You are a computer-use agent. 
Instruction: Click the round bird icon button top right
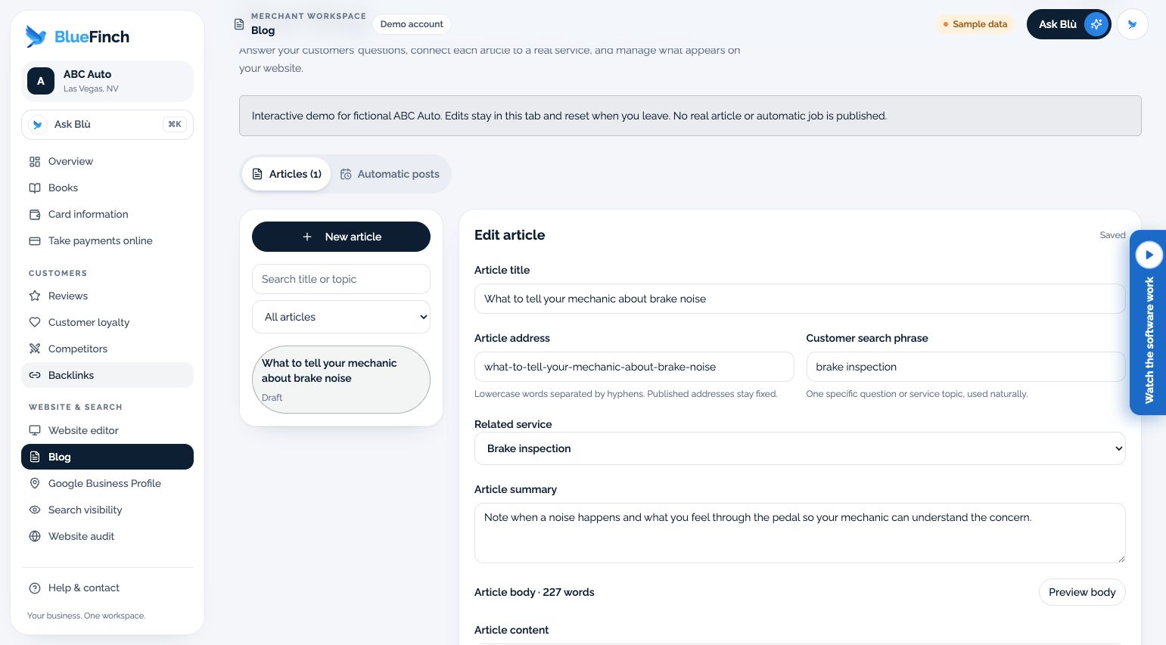coord(1132,24)
